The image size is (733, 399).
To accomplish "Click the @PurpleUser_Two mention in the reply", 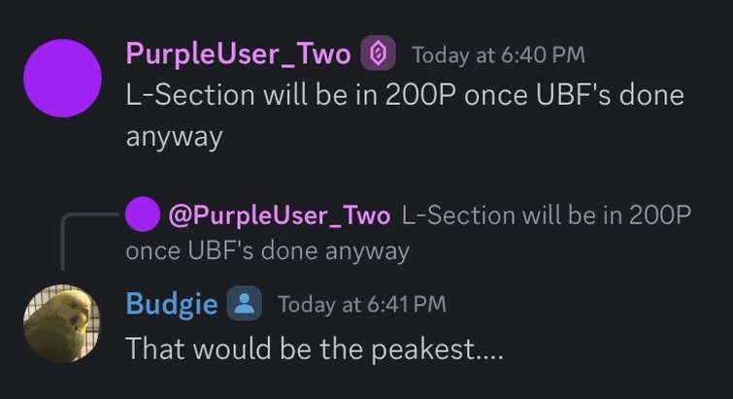I will [x=279, y=215].
